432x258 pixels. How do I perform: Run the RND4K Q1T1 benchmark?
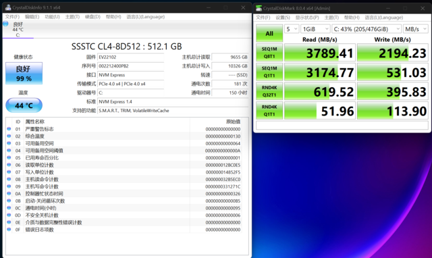pos(269,110)
